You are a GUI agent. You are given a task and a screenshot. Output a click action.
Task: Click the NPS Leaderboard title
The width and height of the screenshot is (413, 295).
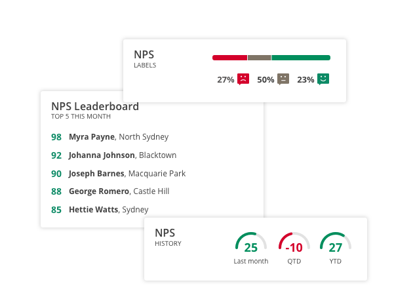pyautogui.click(x=95, y=106)
